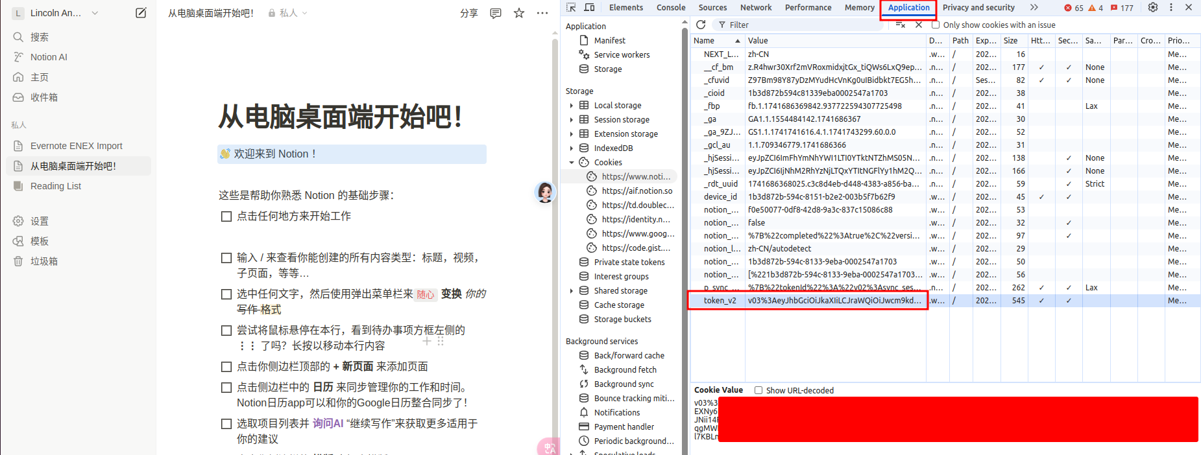Select the _cfuvid cookie row

click(x=945, y=80)
